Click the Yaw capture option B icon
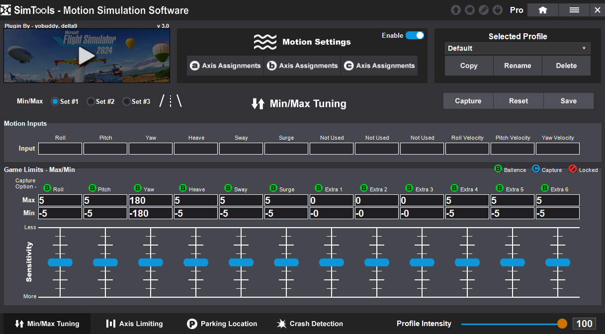This screenshot has width=605, height=334. tap(138, 188)
